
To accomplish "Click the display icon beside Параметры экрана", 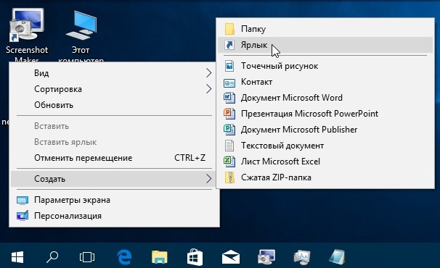I will pos(23,200).
